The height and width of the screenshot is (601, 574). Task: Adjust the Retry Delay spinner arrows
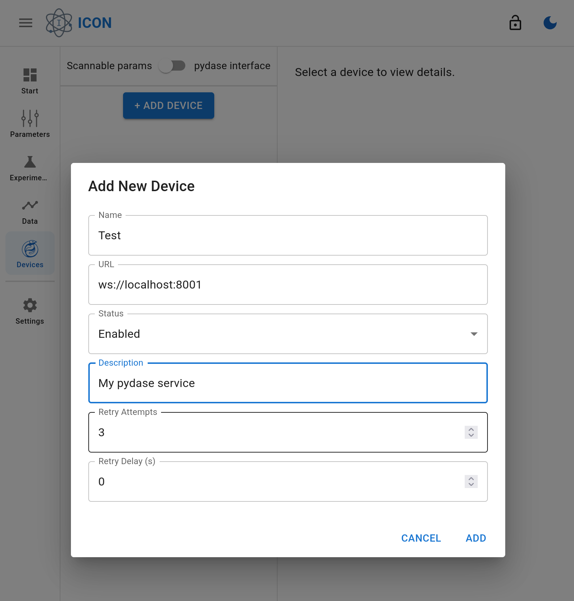(471, 482)
